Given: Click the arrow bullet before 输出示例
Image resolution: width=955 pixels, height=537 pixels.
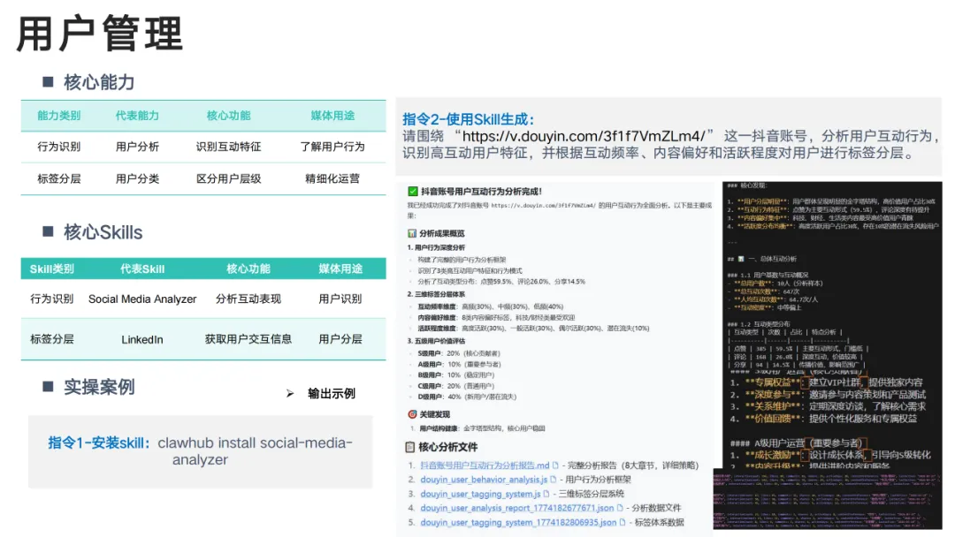Looking at the screenshot, I should pos(290,394).
